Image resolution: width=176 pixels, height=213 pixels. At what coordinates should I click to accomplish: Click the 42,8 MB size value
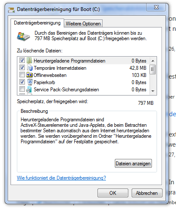138,68
